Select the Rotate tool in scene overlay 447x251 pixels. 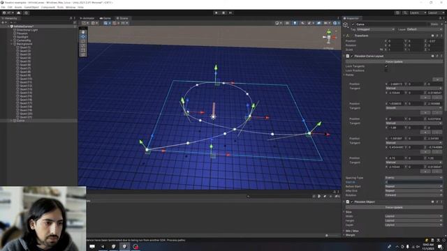[x=83, y=41]
